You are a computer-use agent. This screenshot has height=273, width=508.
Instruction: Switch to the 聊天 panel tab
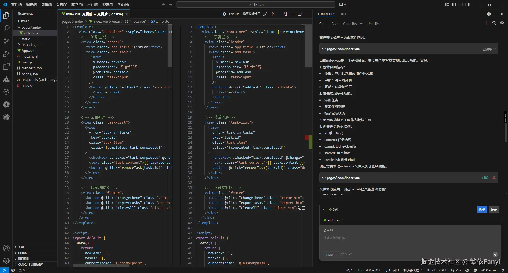pyautogui.click(x=344, y=14)
